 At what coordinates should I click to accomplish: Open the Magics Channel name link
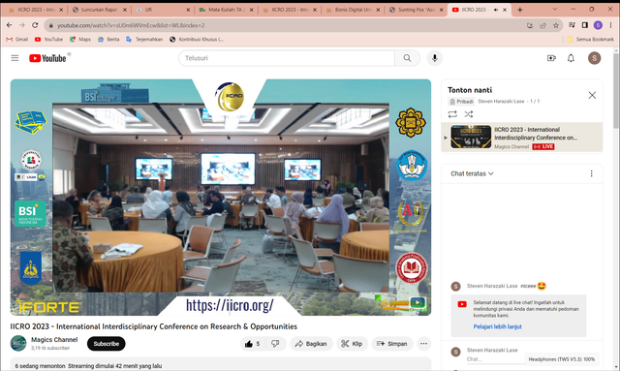54,340
